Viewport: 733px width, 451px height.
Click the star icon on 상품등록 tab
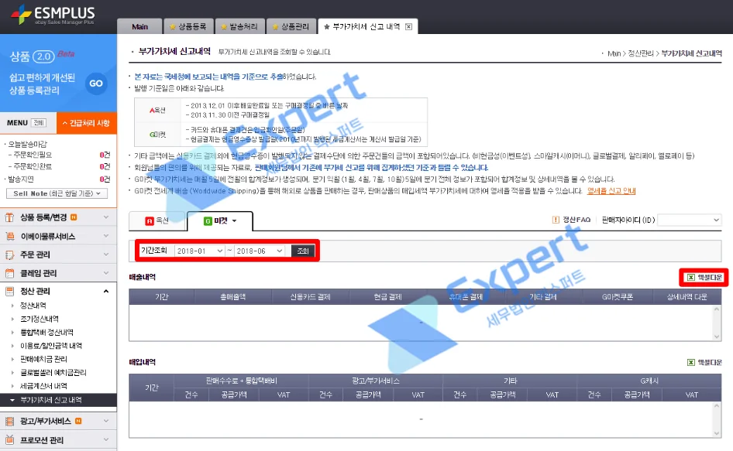[173, 26]
